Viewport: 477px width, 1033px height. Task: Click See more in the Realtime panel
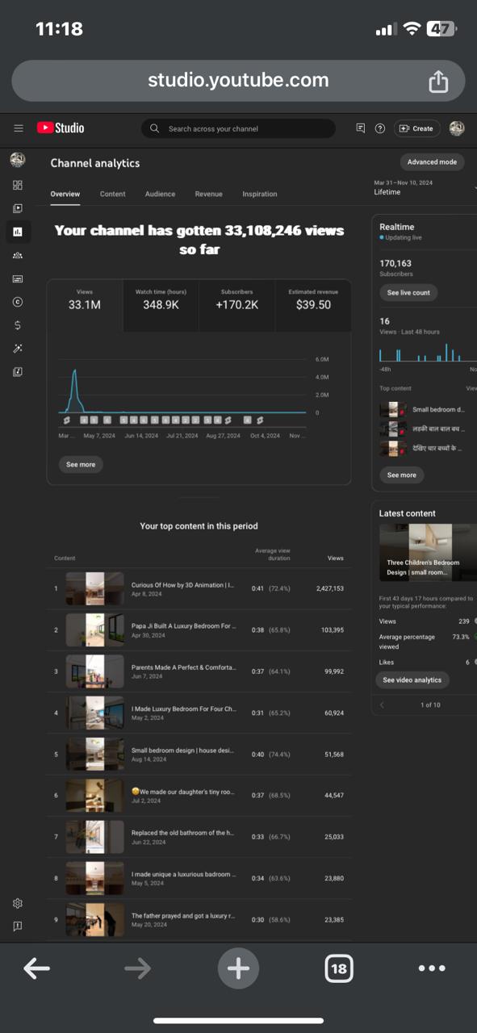click(402, 475)
